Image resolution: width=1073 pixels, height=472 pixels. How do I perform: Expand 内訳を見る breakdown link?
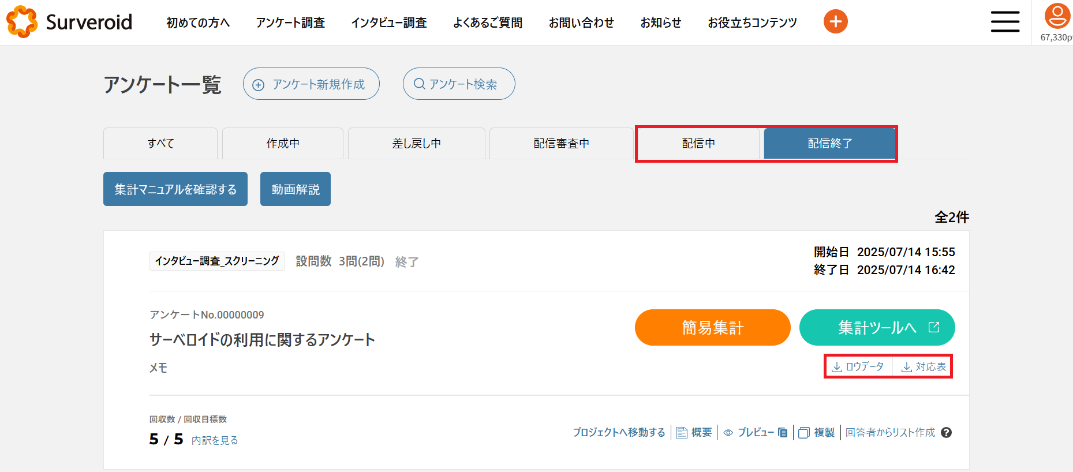(215, 440)
